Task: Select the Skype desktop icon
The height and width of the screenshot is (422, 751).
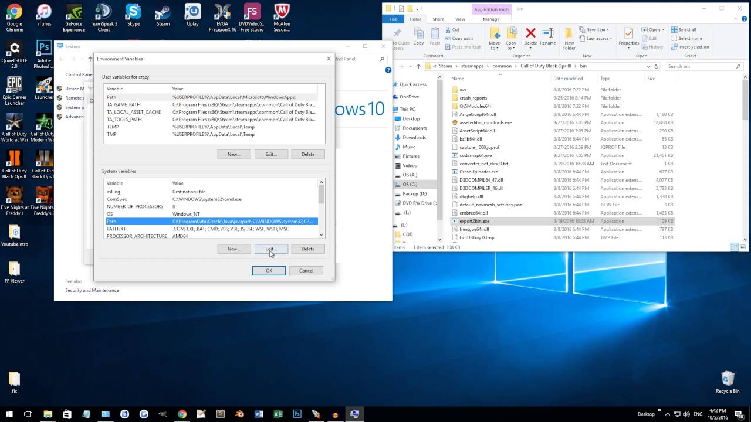Action: [133, 15]
